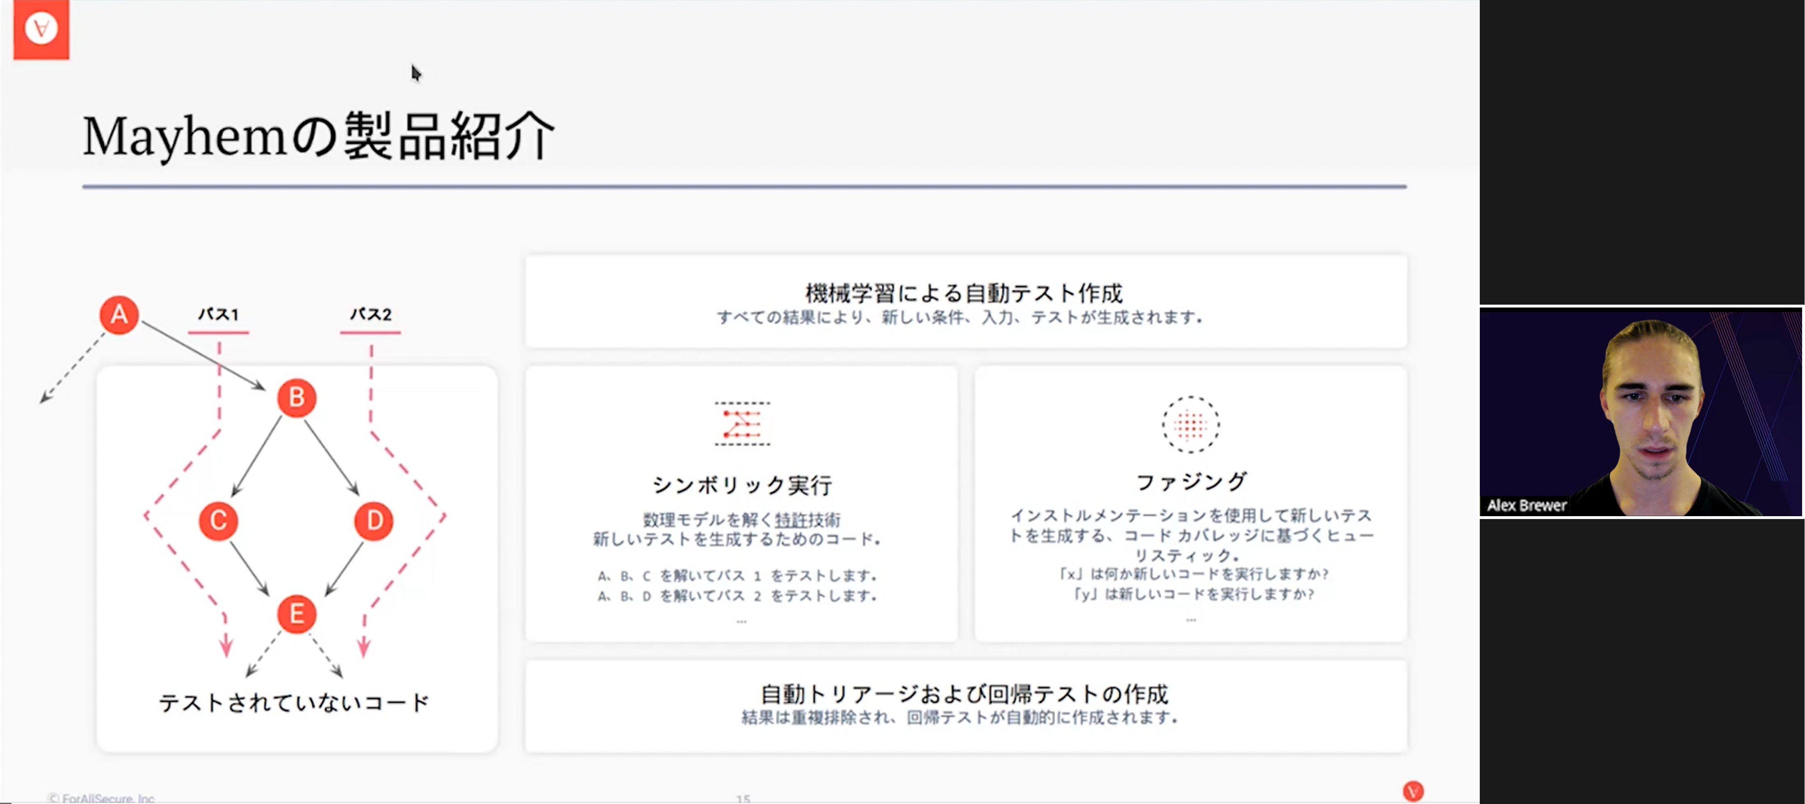Click the '新しいテストを生成するためのコード' line

737,539
